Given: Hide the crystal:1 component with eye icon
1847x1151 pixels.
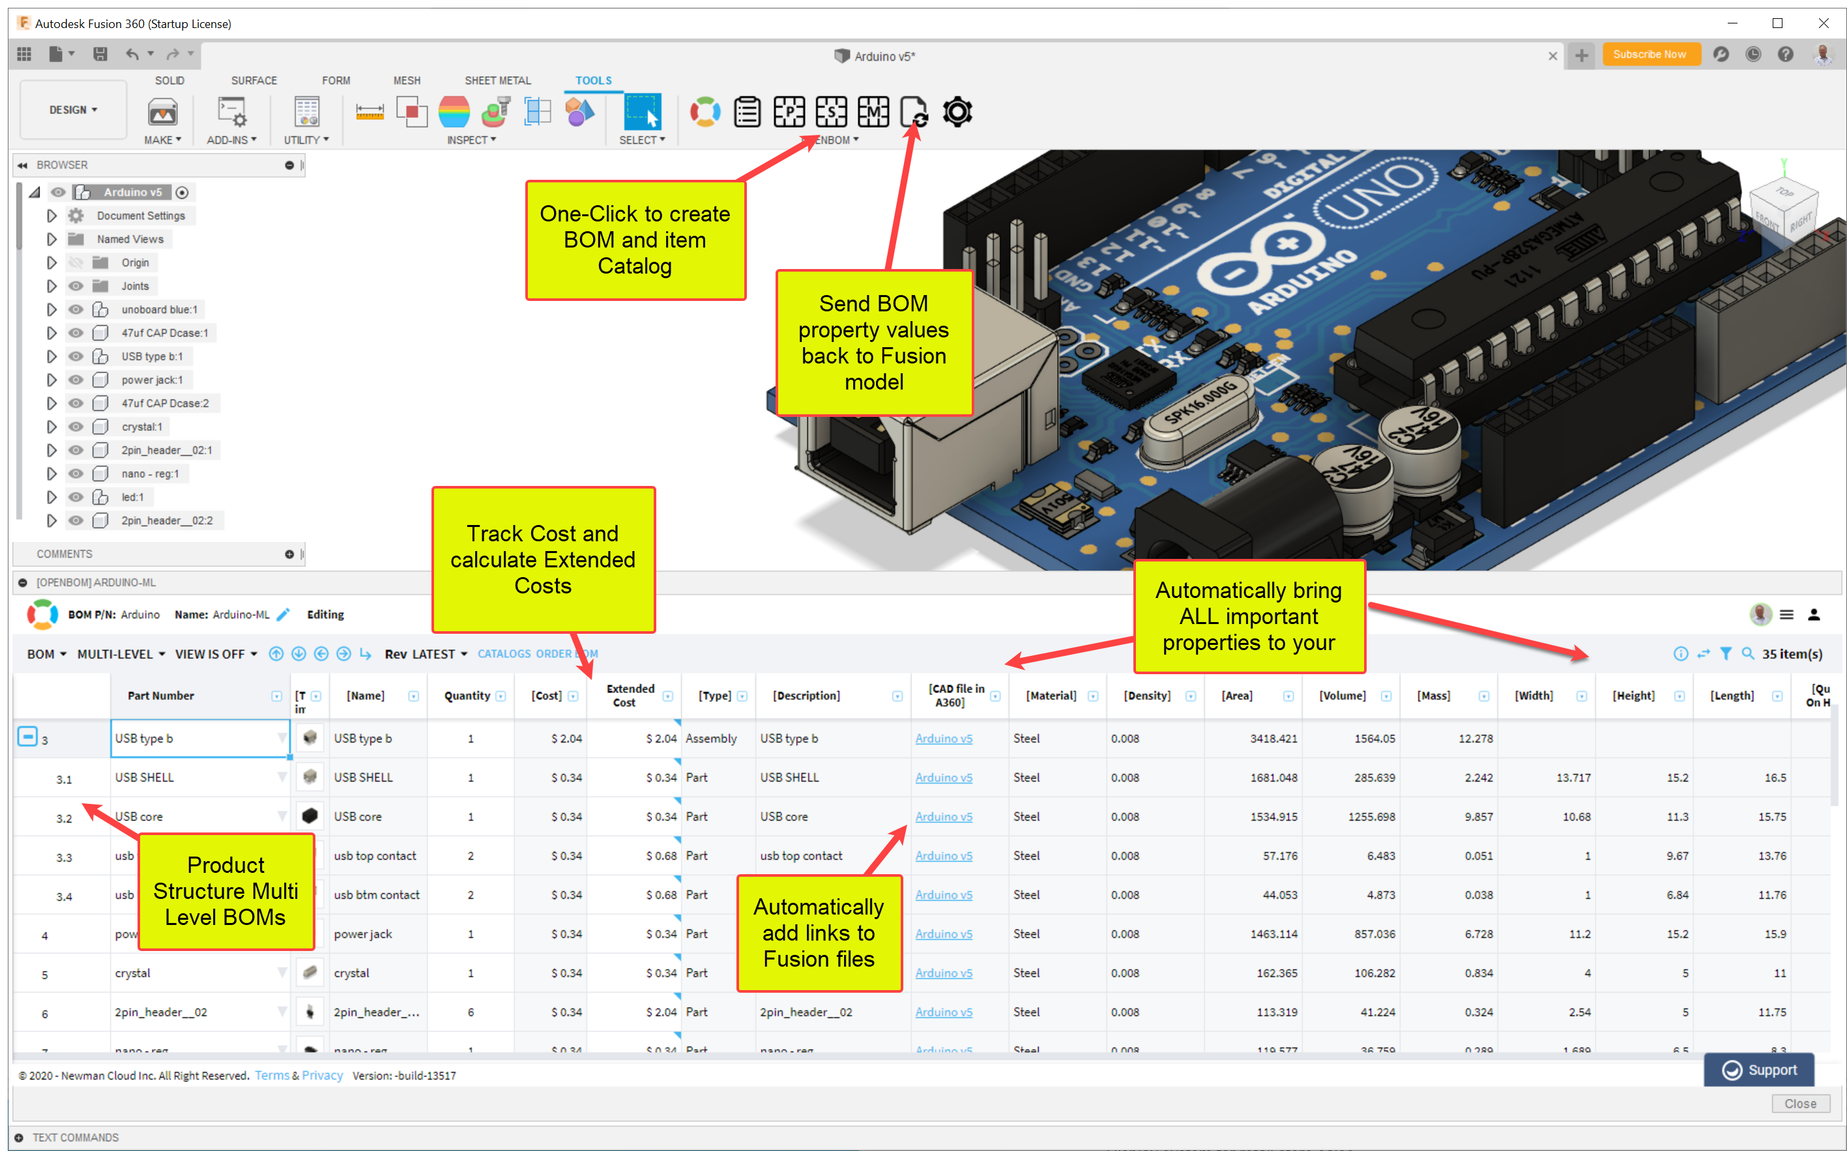Looking at the screenshot, I should pyautogui.click(x=76, y=427).
